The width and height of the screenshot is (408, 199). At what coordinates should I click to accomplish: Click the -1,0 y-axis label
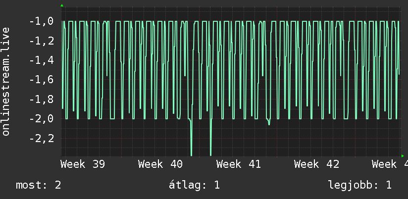(x=42, y=21)
